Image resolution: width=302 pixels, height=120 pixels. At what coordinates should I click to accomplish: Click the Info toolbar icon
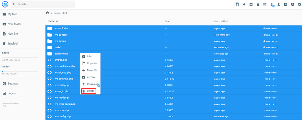pyautogui.click(x=293, y=4)
